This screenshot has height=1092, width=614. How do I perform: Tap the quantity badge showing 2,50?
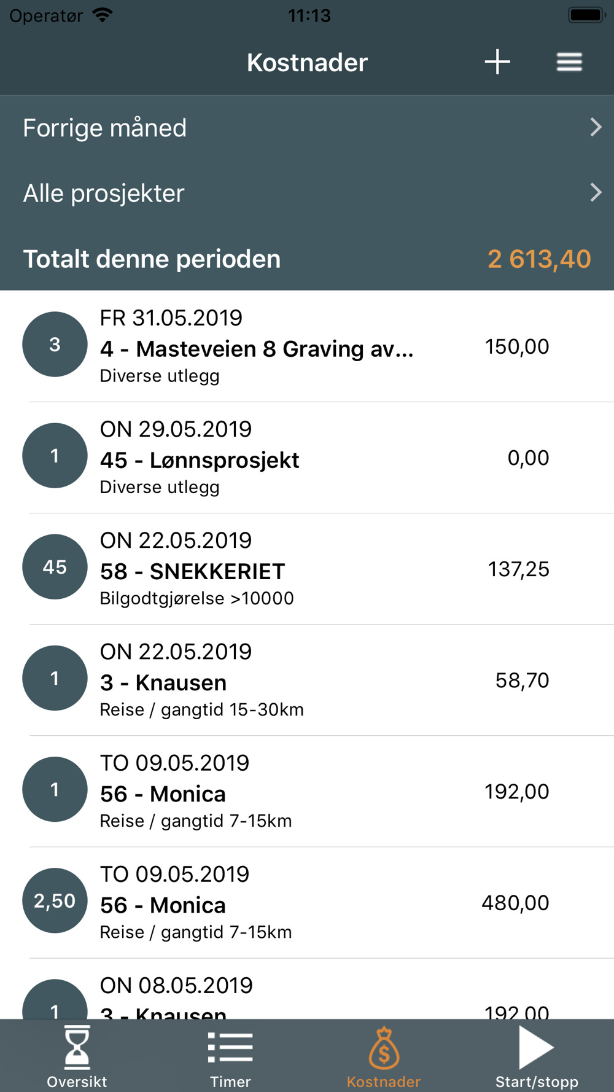pos(55,900)
